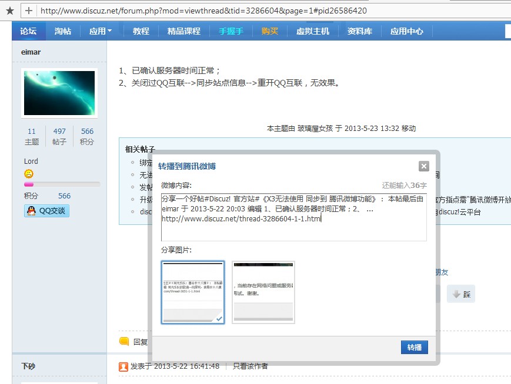The width and height of the screenshot is (511, 384).
Task: Click the 踩 downvote button
Action: tap(461, 294)
